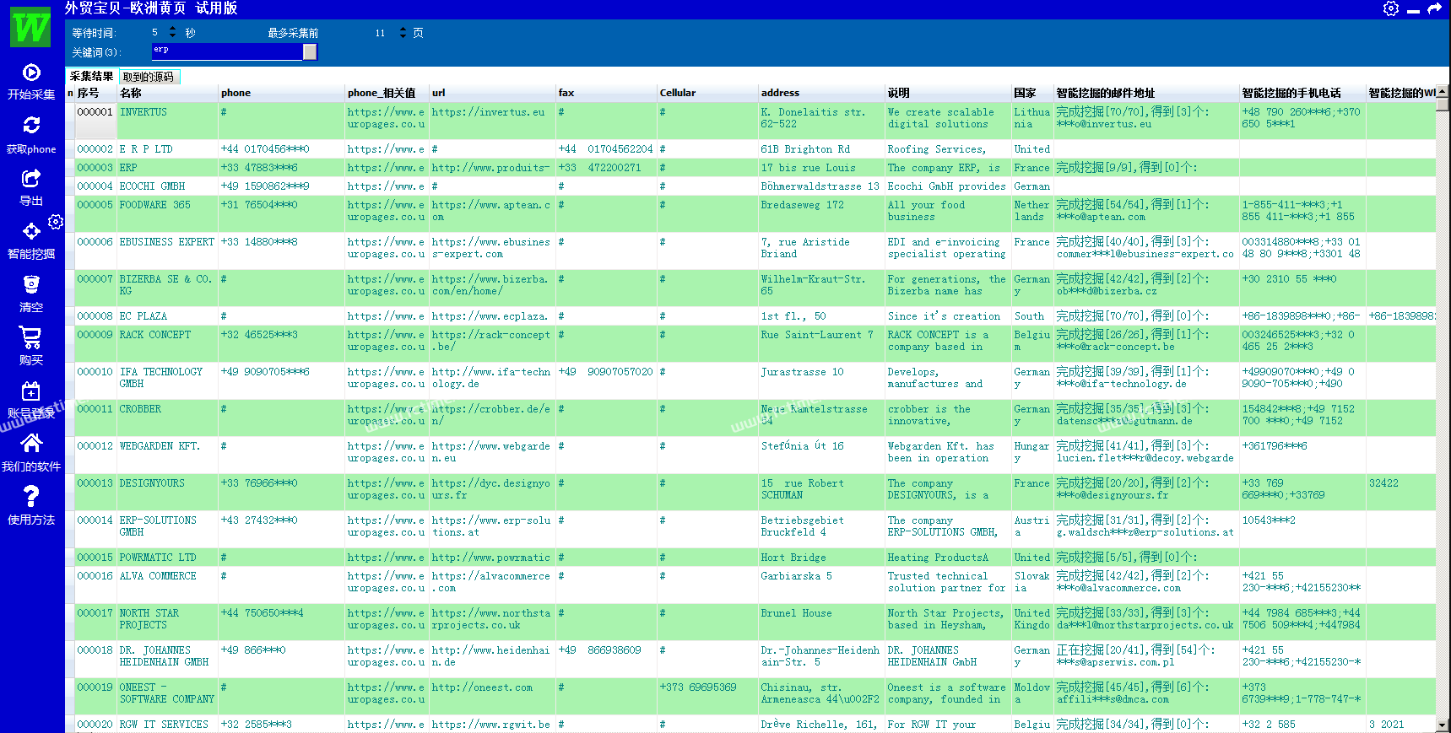
Task: Open the 购买 shopping cart icon
Action: click(x=31, y=337)
